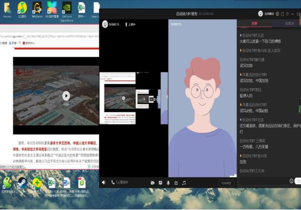This screenshot has height=210, width=301.
Task: Click the camera icon in bottom toolbar
Action: (152, 183)
